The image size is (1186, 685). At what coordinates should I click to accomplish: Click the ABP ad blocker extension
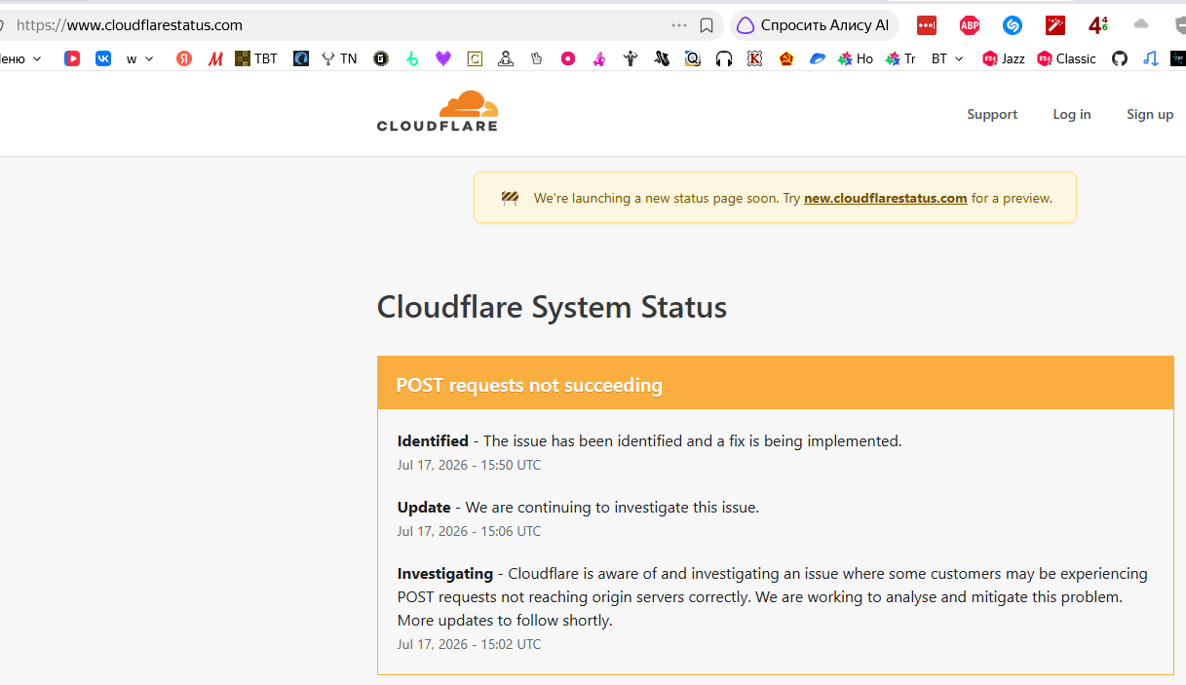coord(970,25)
